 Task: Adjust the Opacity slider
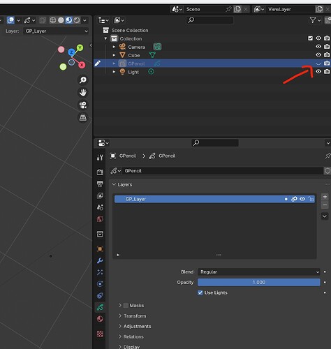(259, 282)
